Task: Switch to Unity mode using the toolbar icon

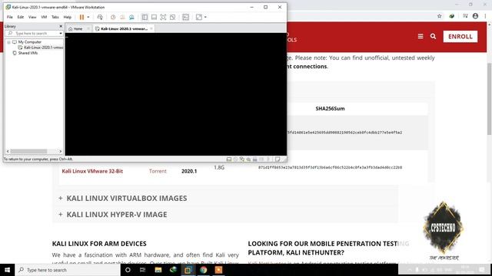Action: [172, 17]
